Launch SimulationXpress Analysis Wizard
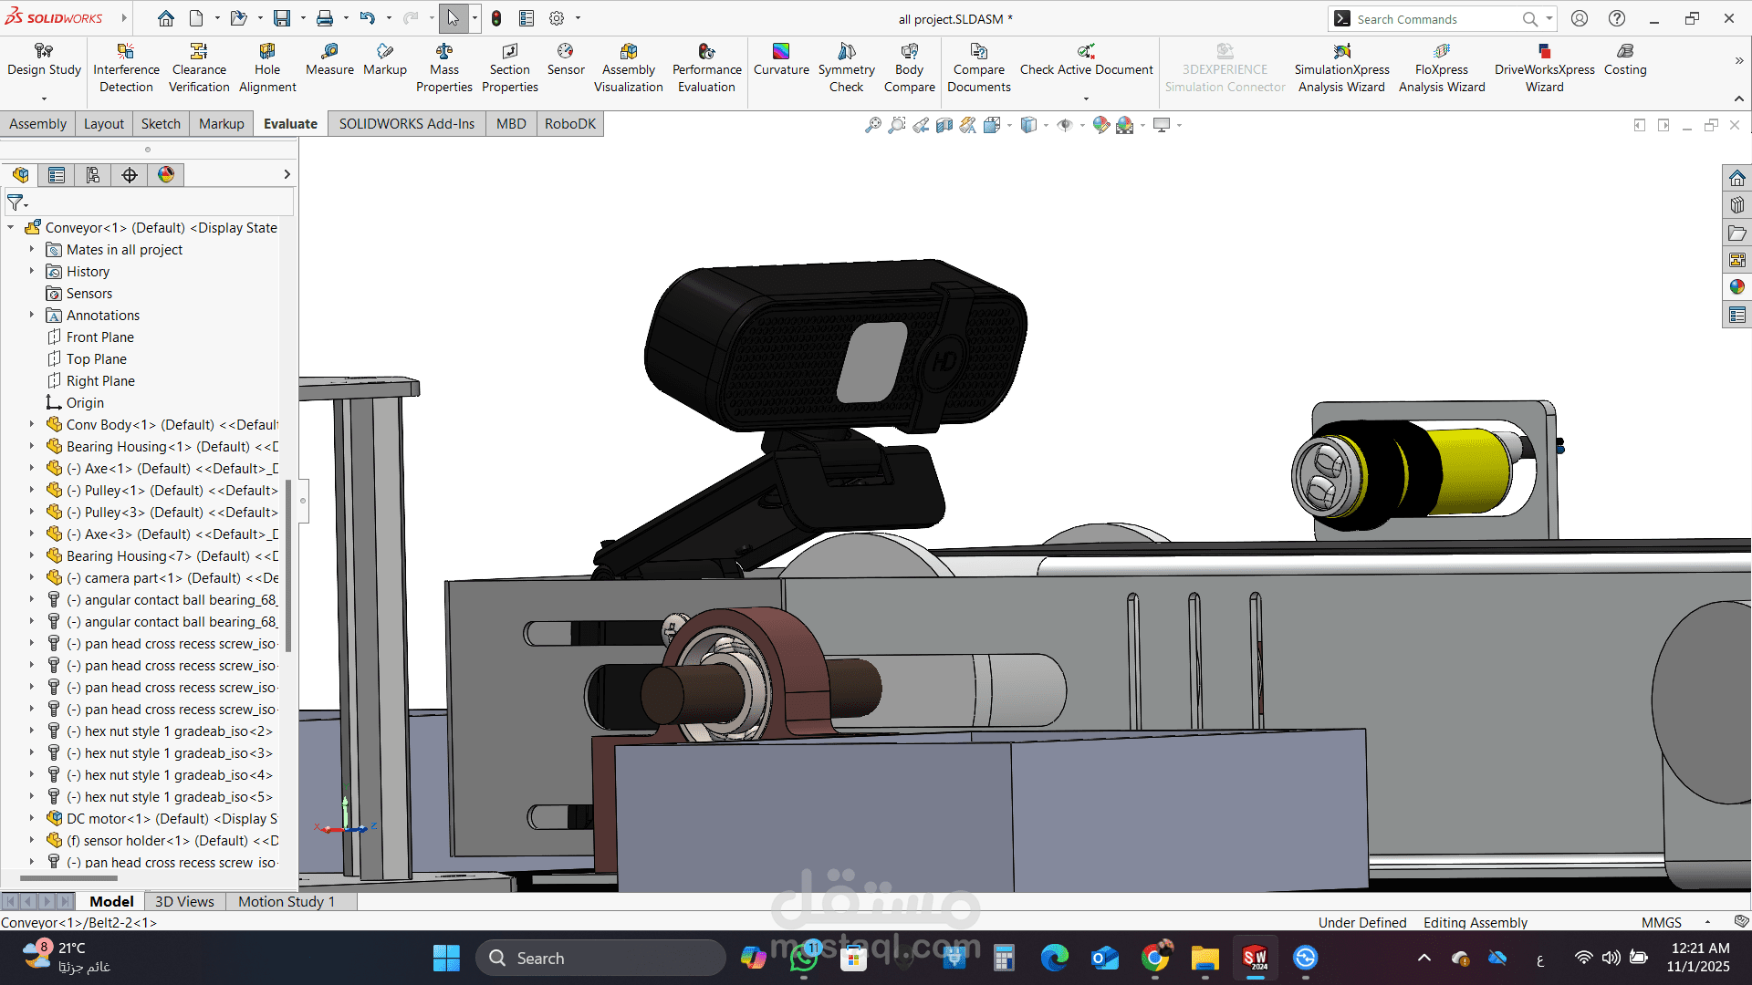The image size is (1752, 985). coord(1341,67)
